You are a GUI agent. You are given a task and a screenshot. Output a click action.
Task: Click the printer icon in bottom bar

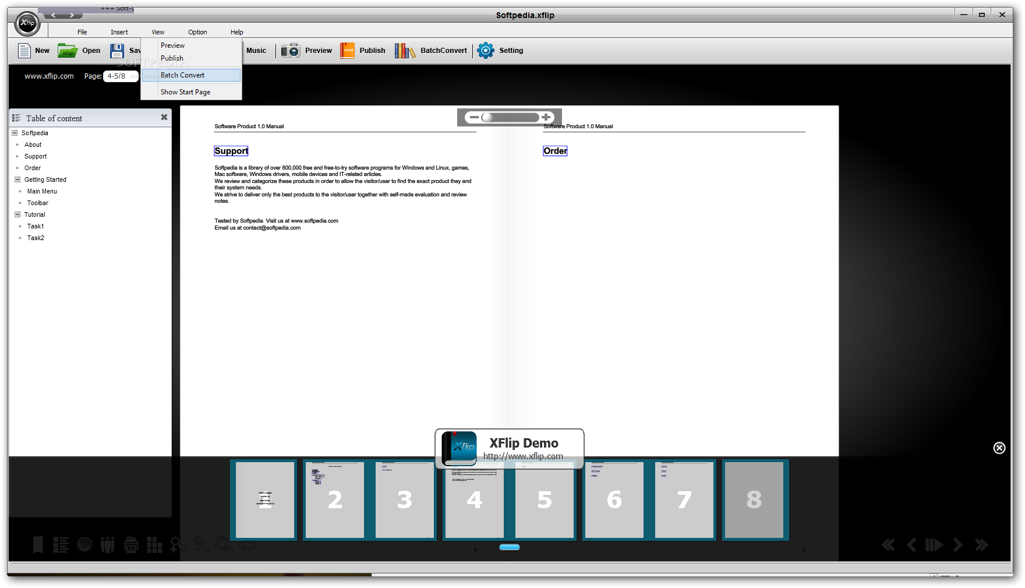(x=131, y=545)
